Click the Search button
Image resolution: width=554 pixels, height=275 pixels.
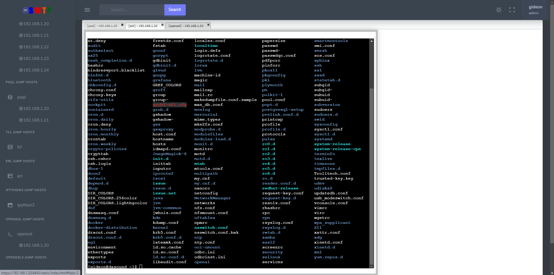tap(175, 10)
